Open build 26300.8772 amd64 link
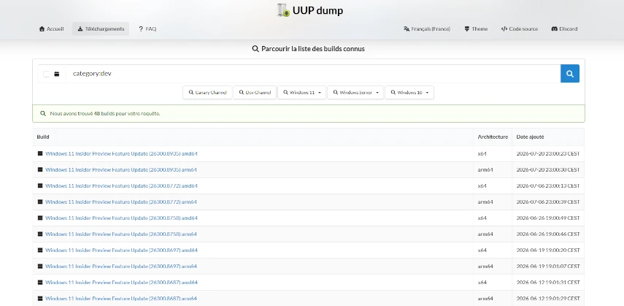The image size is (624, 306). tap(121, 186)
